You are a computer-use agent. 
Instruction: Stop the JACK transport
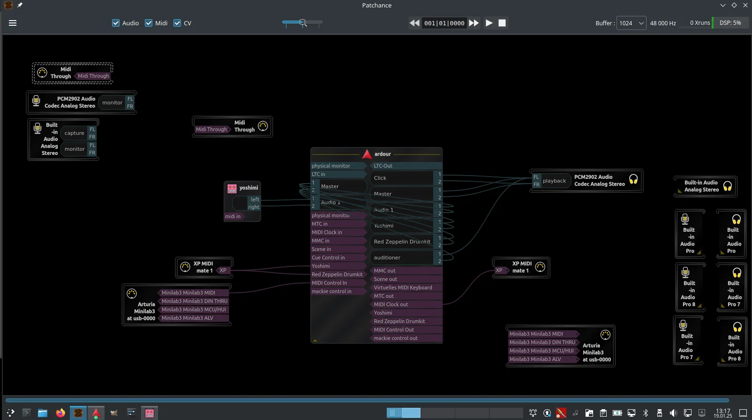pos(502,23)
